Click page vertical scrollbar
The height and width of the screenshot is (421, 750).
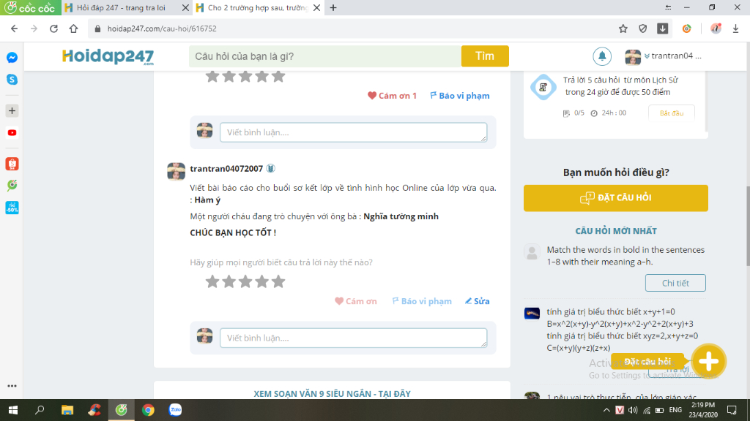[x=747, y=225]
